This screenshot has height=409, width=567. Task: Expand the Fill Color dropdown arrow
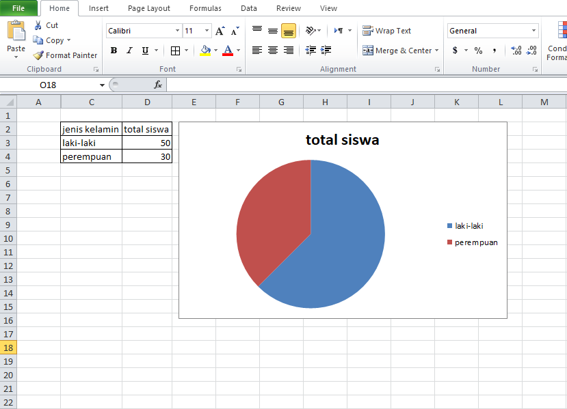pyautogui.click(x=214, y=50)
